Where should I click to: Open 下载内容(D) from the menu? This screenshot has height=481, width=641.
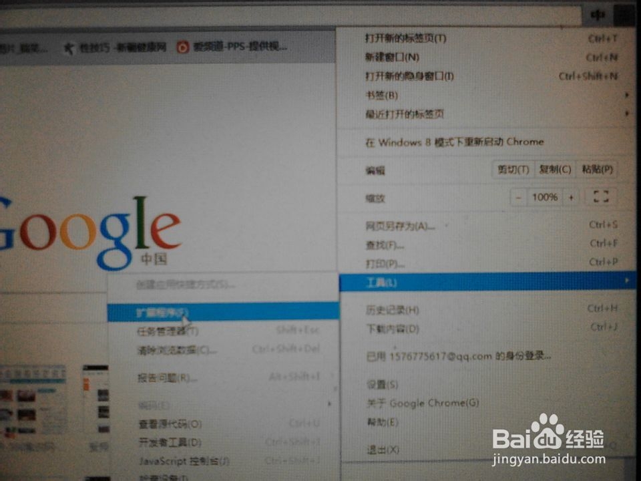pyautogui.click(x=486, y=329)
